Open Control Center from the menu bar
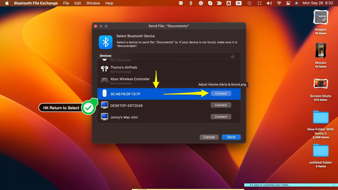Viewport: 338px width, 190px height. (x=288, y=3)
